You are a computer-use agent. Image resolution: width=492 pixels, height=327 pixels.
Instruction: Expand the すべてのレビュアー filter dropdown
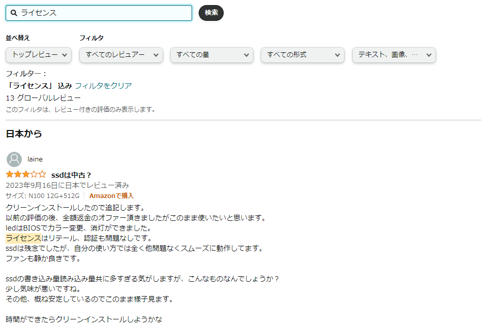pos(121,55)
